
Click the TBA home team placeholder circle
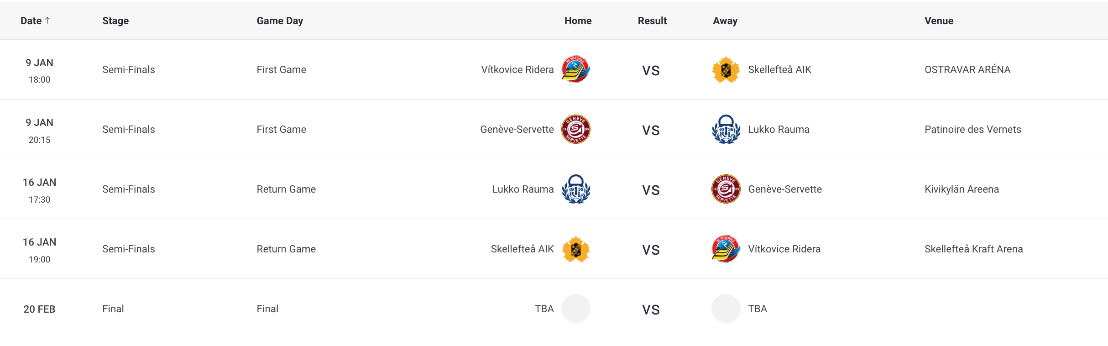pyautogui.click(x=576, y=309)
